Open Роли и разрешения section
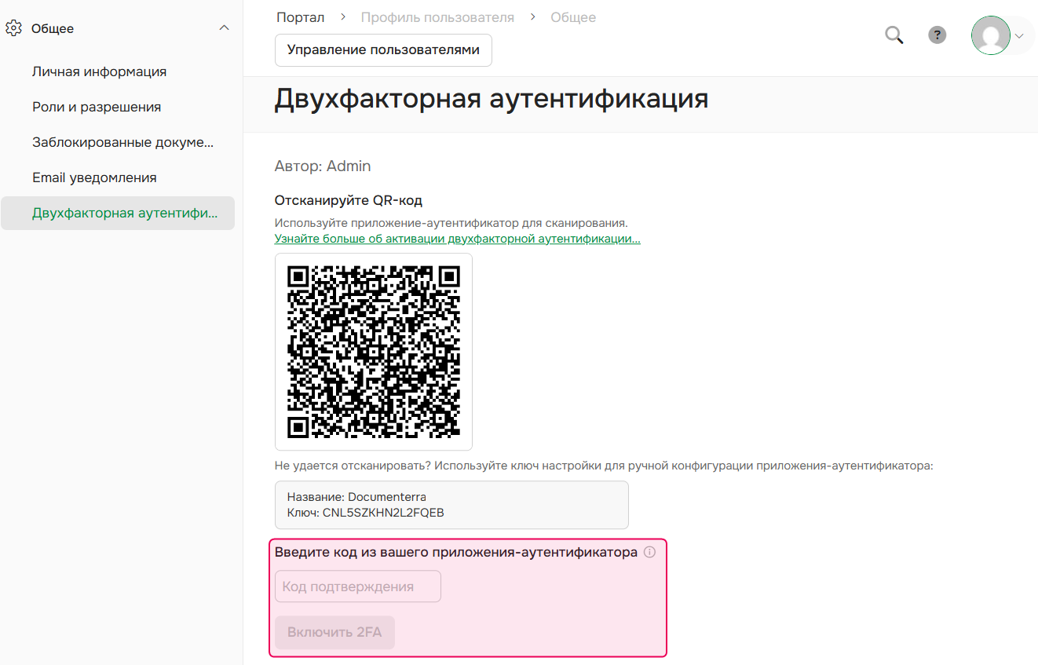Viewport: 1038px width, 665px height. (x=96, y=107)
